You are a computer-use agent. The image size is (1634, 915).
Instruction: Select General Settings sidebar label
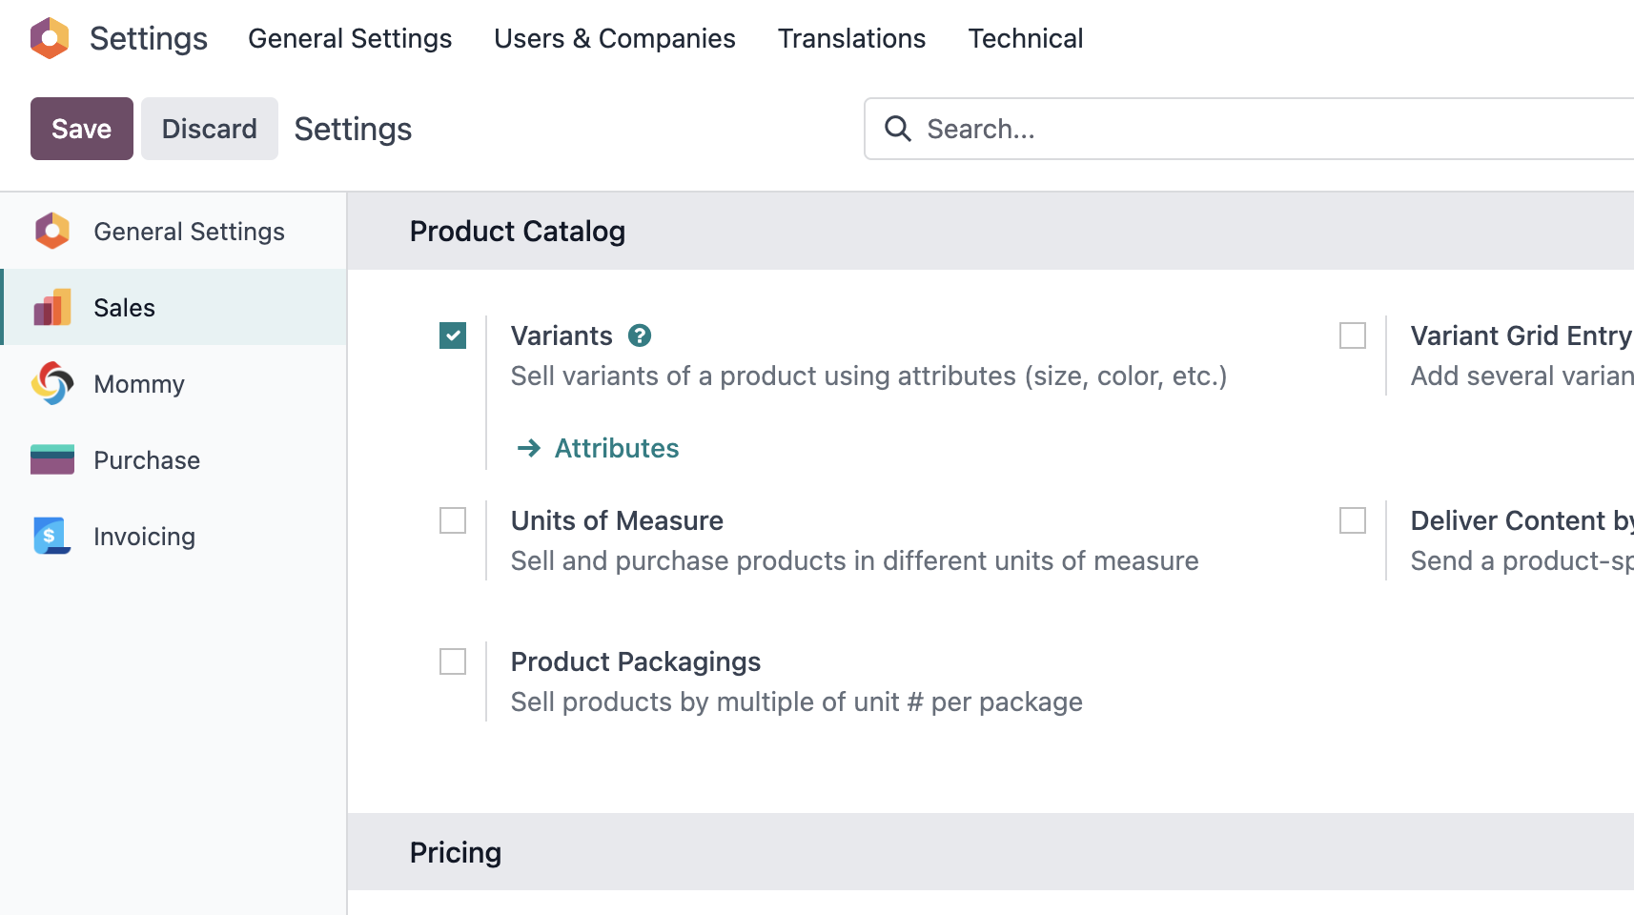[189, 232]
